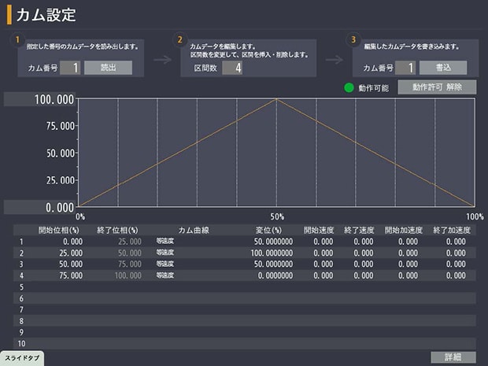Toggle the 動作許可 解除 button
488x366 pixels.
437,87
